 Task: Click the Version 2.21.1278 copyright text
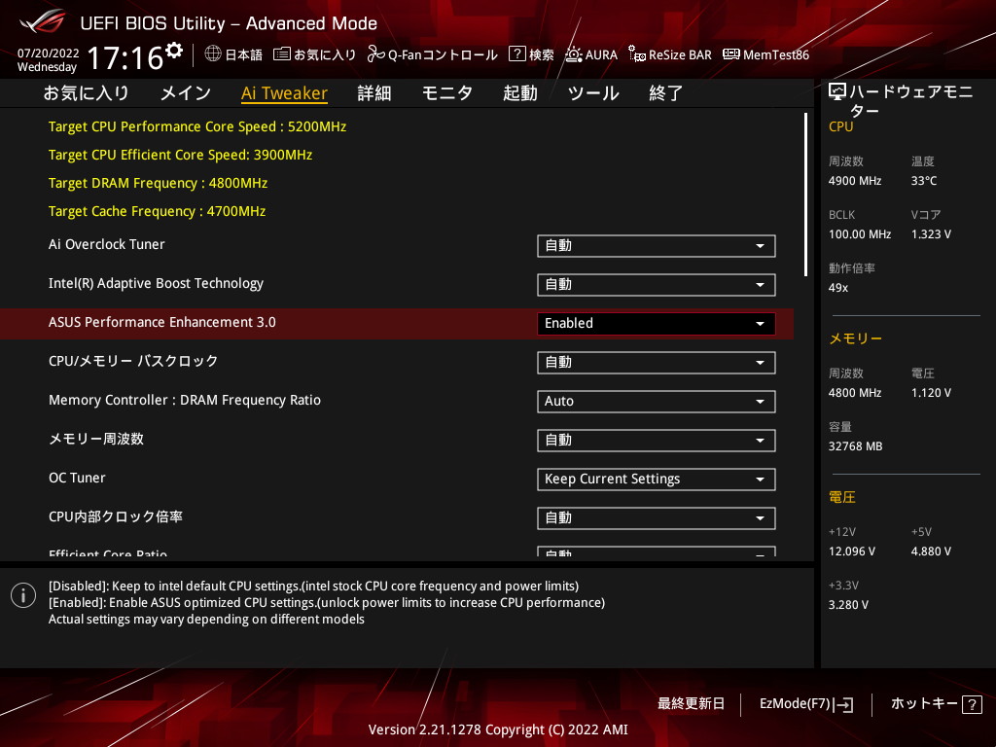click(498, 729)
